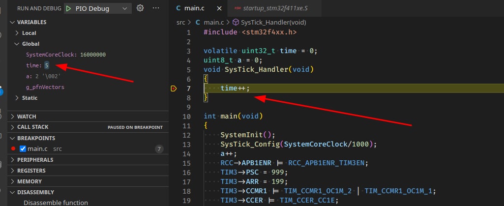Open launch.json via the gear icon

tap(140, 8)
